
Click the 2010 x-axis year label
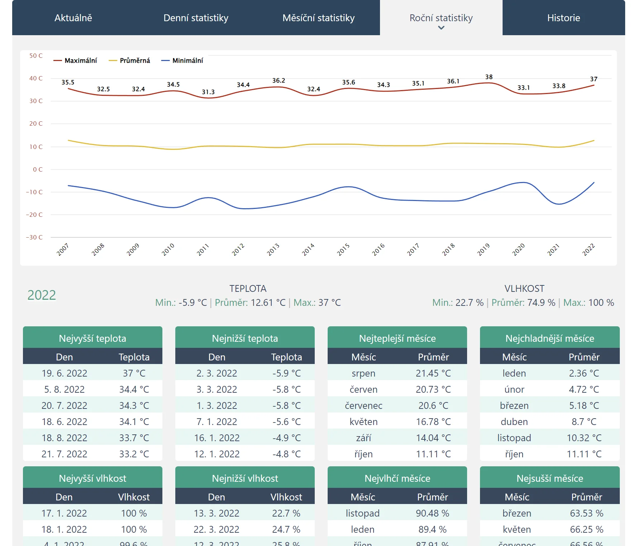click(x=168, y=249)
